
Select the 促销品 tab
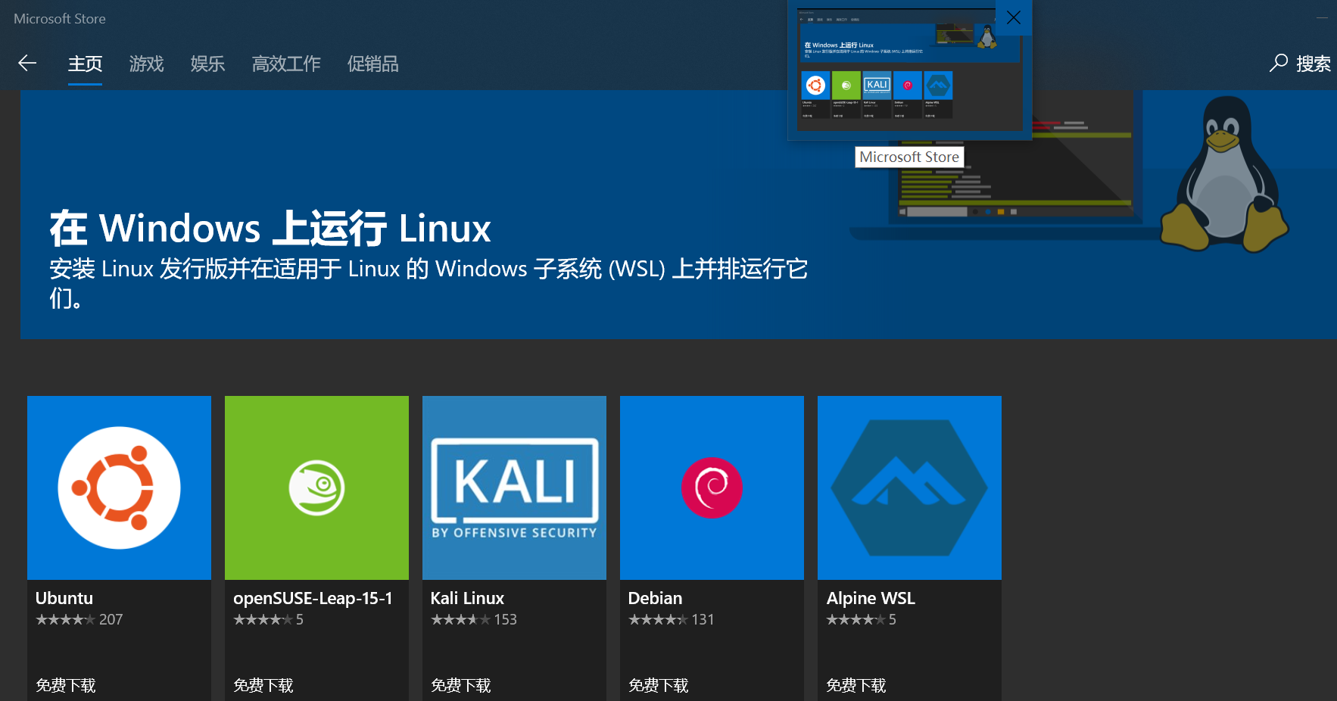coord(372,64)
